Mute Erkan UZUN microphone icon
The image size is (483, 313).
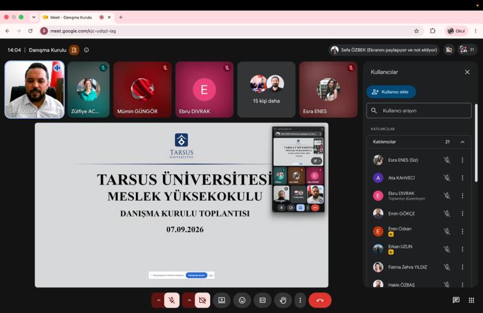click(447, 249)
